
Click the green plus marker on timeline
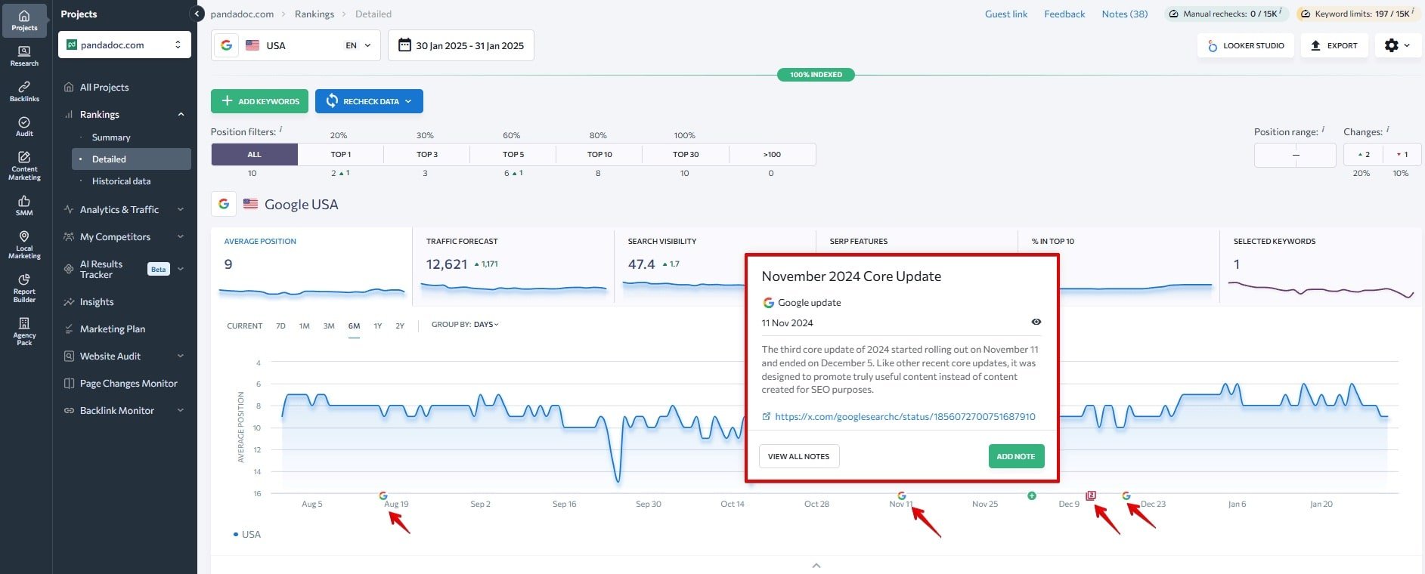pos(1032,495)
